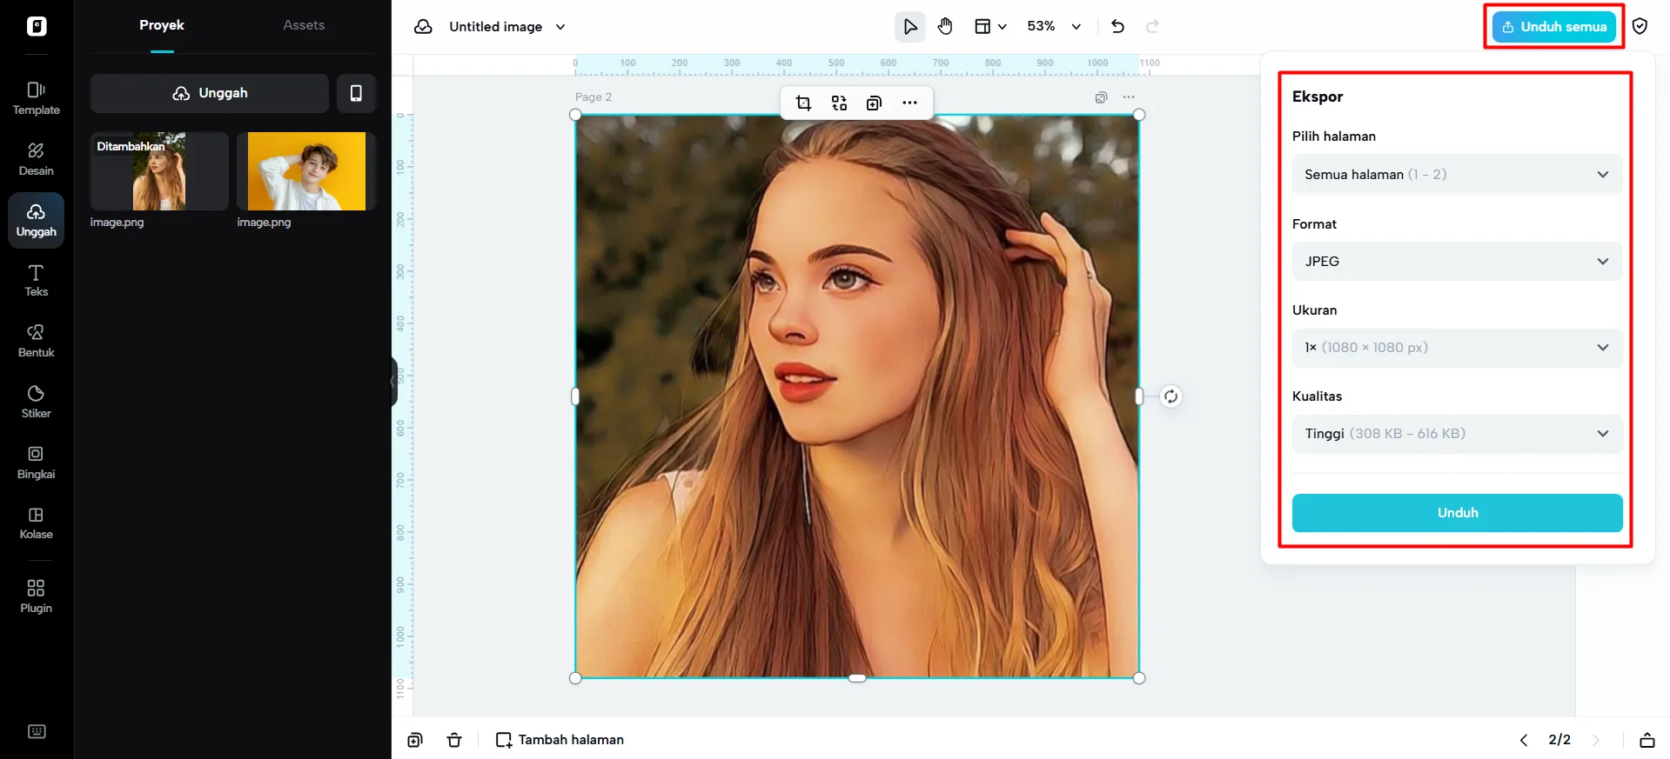Expand the Semua halaman page dropdown
The height and width of the screenshot is (759, 1670).
coord(1456,175)
